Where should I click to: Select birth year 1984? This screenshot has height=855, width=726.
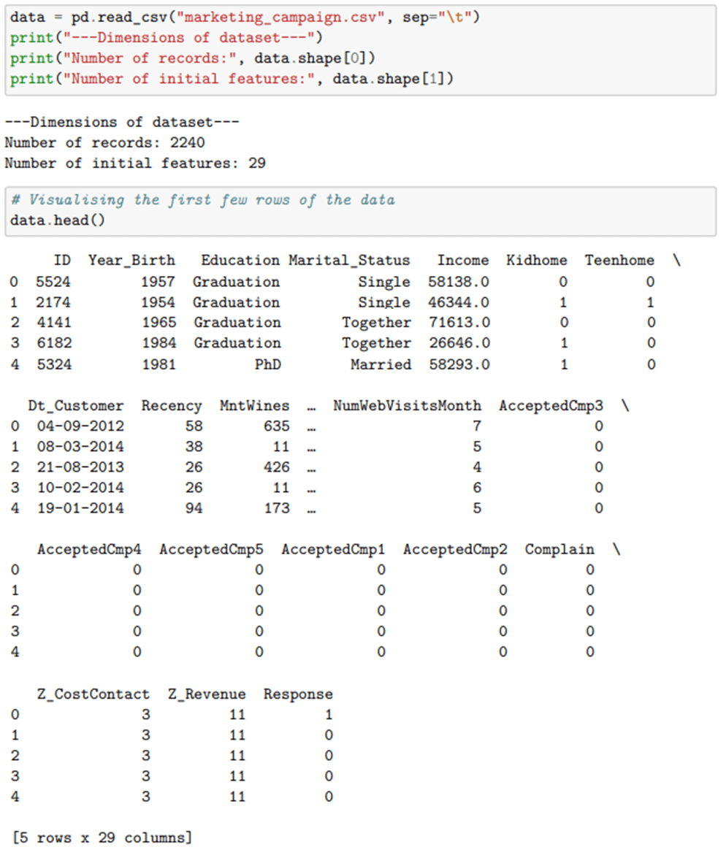158,343
